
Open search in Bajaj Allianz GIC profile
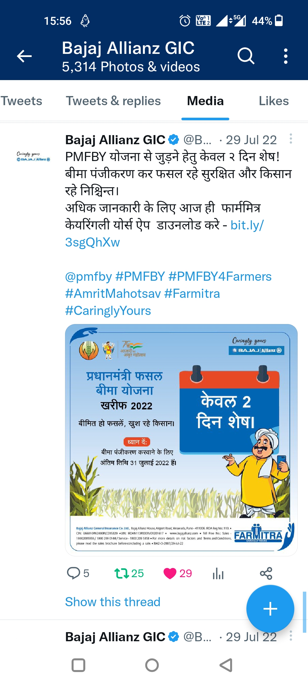[246, 56]
